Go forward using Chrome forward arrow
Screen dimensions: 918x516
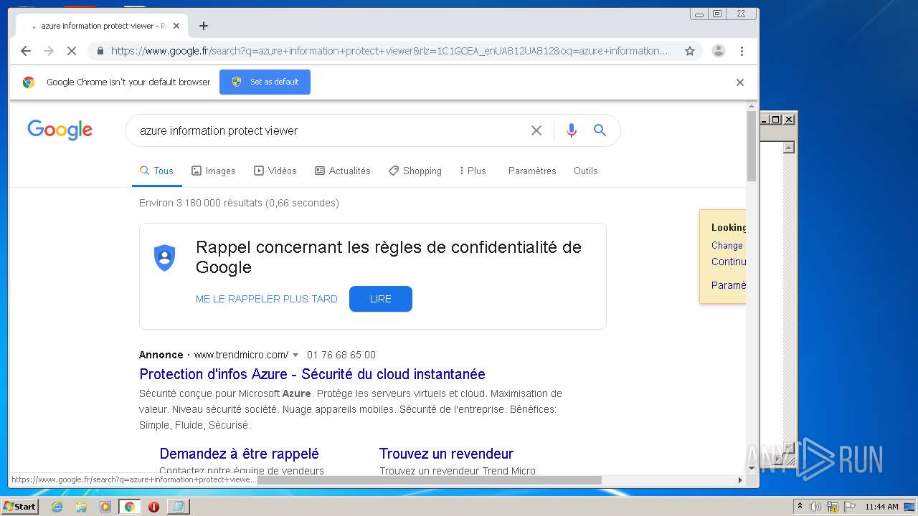pos(49,51)
